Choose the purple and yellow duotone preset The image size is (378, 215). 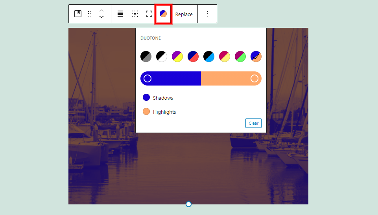point(177,56)
